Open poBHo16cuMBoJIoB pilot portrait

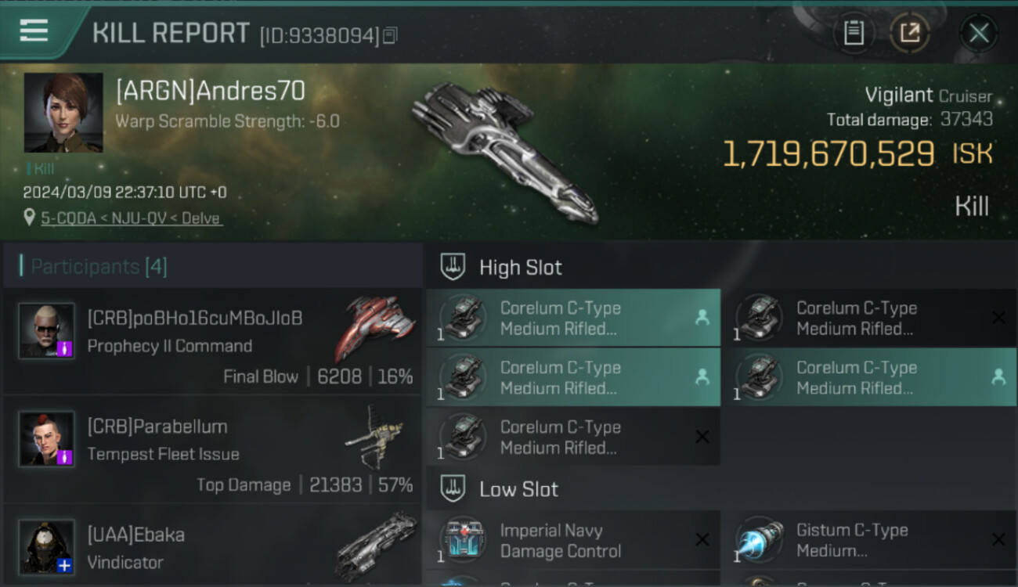pyautogui.click(x=47, y=331)
